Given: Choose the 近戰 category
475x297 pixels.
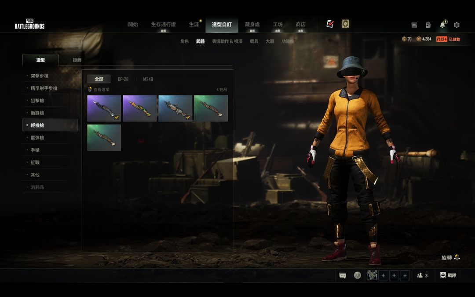Looking at the screenshot, I should (x=50, y=162).
